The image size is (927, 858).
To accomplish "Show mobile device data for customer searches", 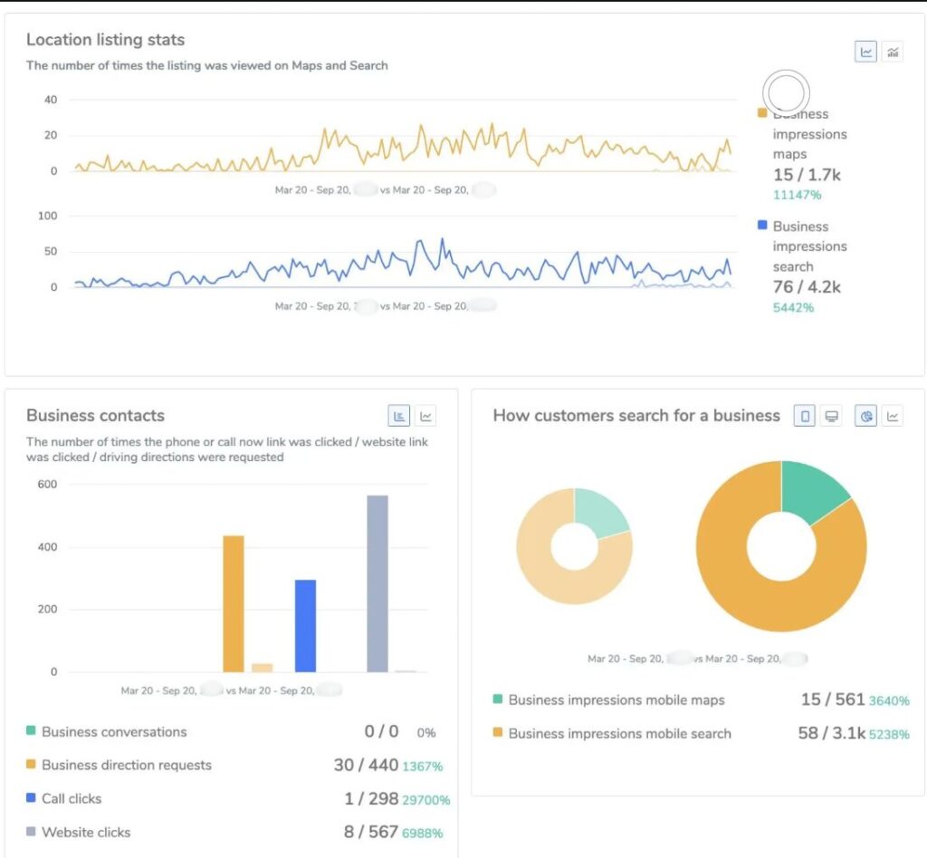I will [804, 417].
